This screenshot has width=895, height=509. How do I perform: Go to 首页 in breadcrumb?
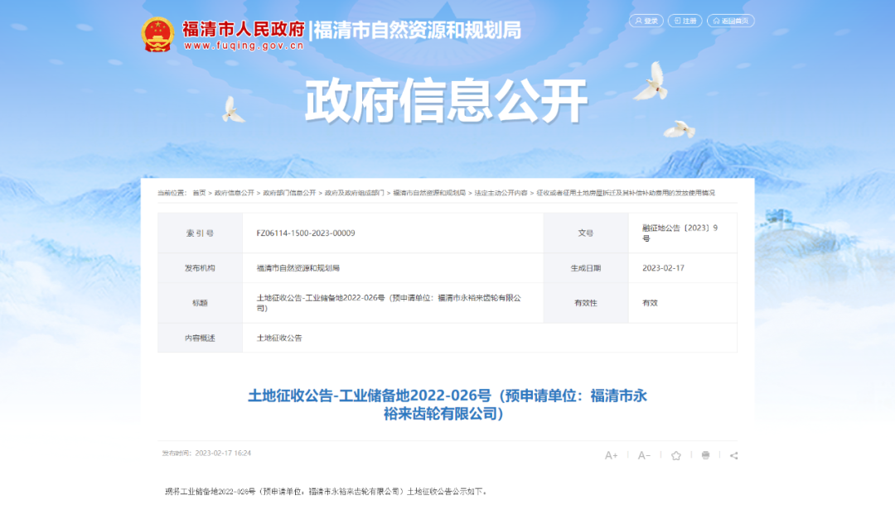click(x=199, y=193)
